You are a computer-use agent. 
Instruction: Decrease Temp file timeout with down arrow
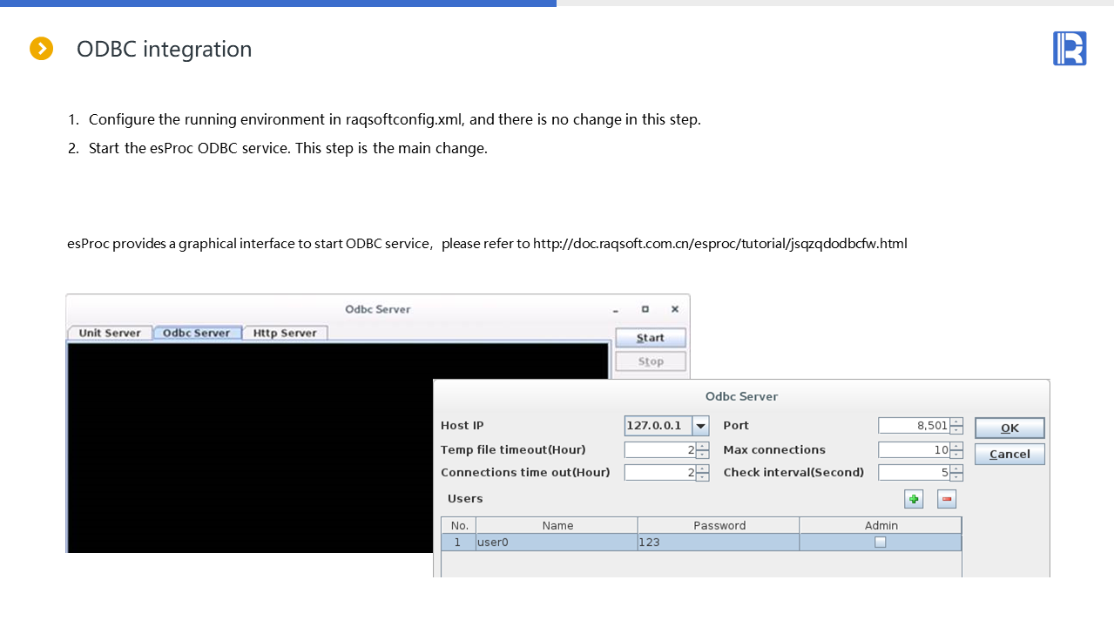point(703,454)
